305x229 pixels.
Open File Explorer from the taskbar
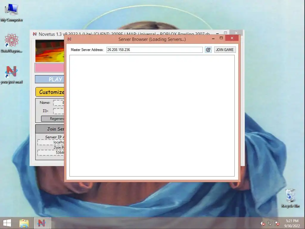point(24,223)
